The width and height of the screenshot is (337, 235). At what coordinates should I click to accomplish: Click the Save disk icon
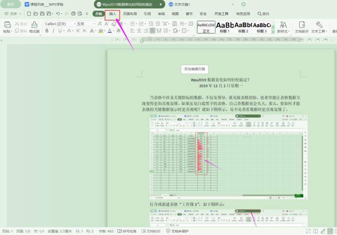pyautogui.click(x=42, y=14)
